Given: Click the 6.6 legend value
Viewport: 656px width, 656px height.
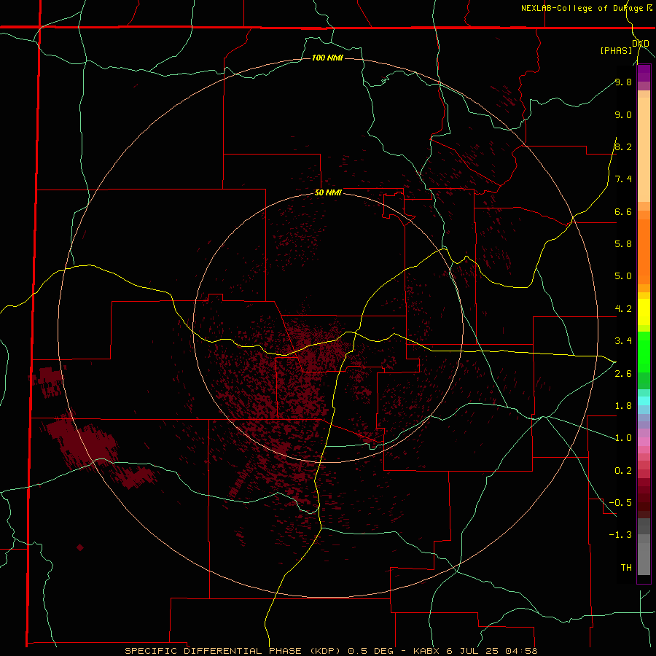Looking at the screenshot, I should click(x=623, y=211).
